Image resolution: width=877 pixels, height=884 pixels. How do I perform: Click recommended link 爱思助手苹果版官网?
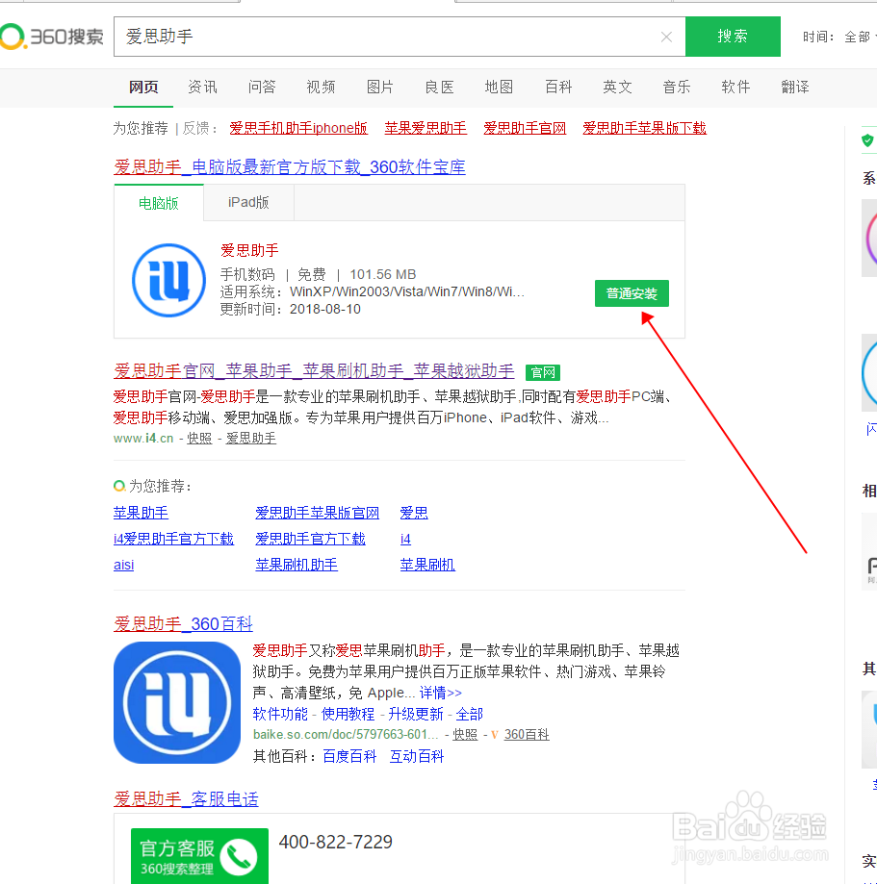click(x=317, y=513)
